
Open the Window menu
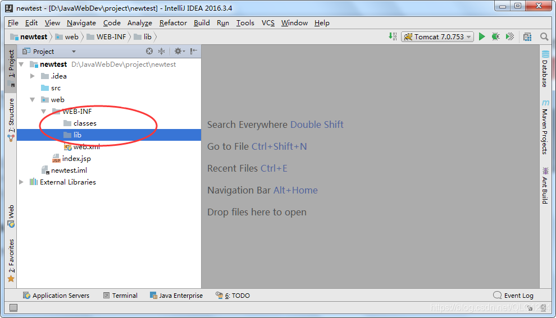point(294,22)
